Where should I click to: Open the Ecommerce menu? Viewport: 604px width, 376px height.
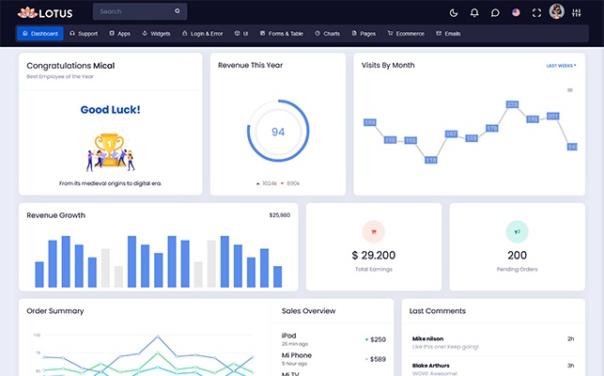click(x=406, y=34)
